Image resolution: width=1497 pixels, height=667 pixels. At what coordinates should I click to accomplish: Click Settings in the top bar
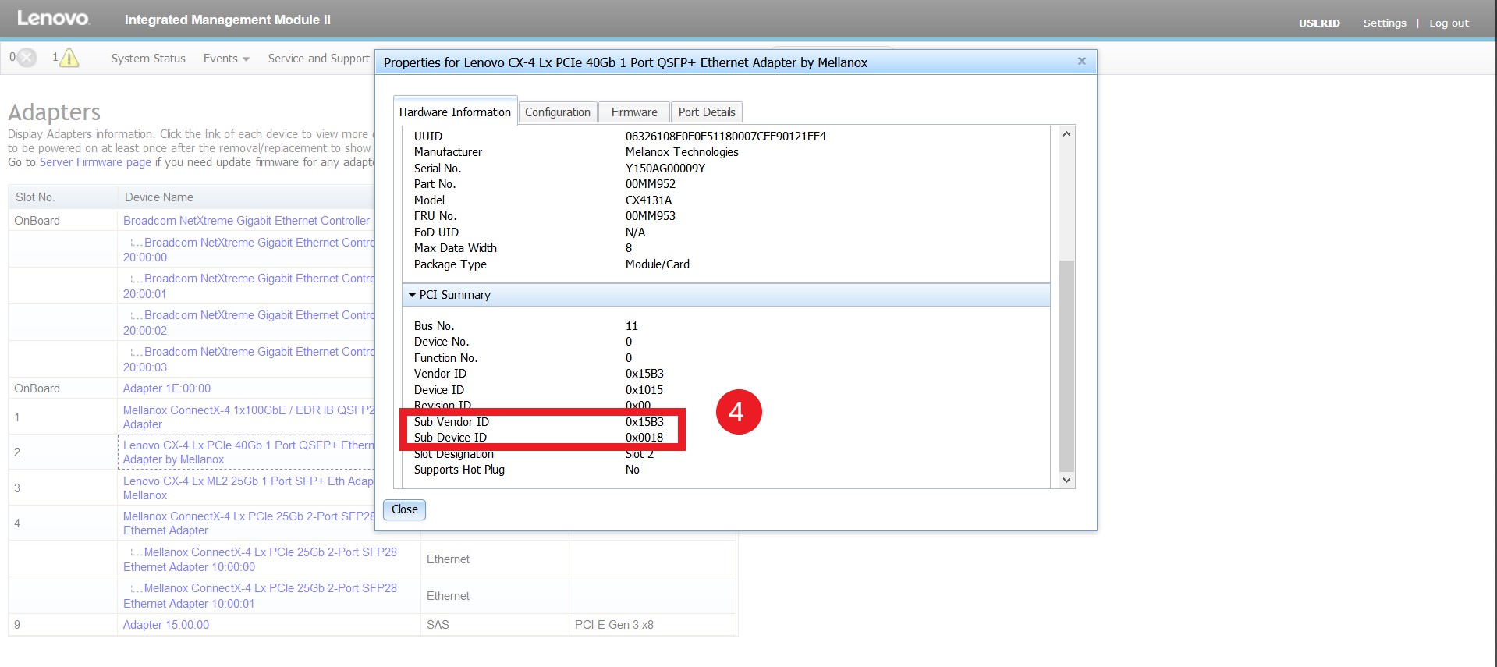[x=1384, y=23]
